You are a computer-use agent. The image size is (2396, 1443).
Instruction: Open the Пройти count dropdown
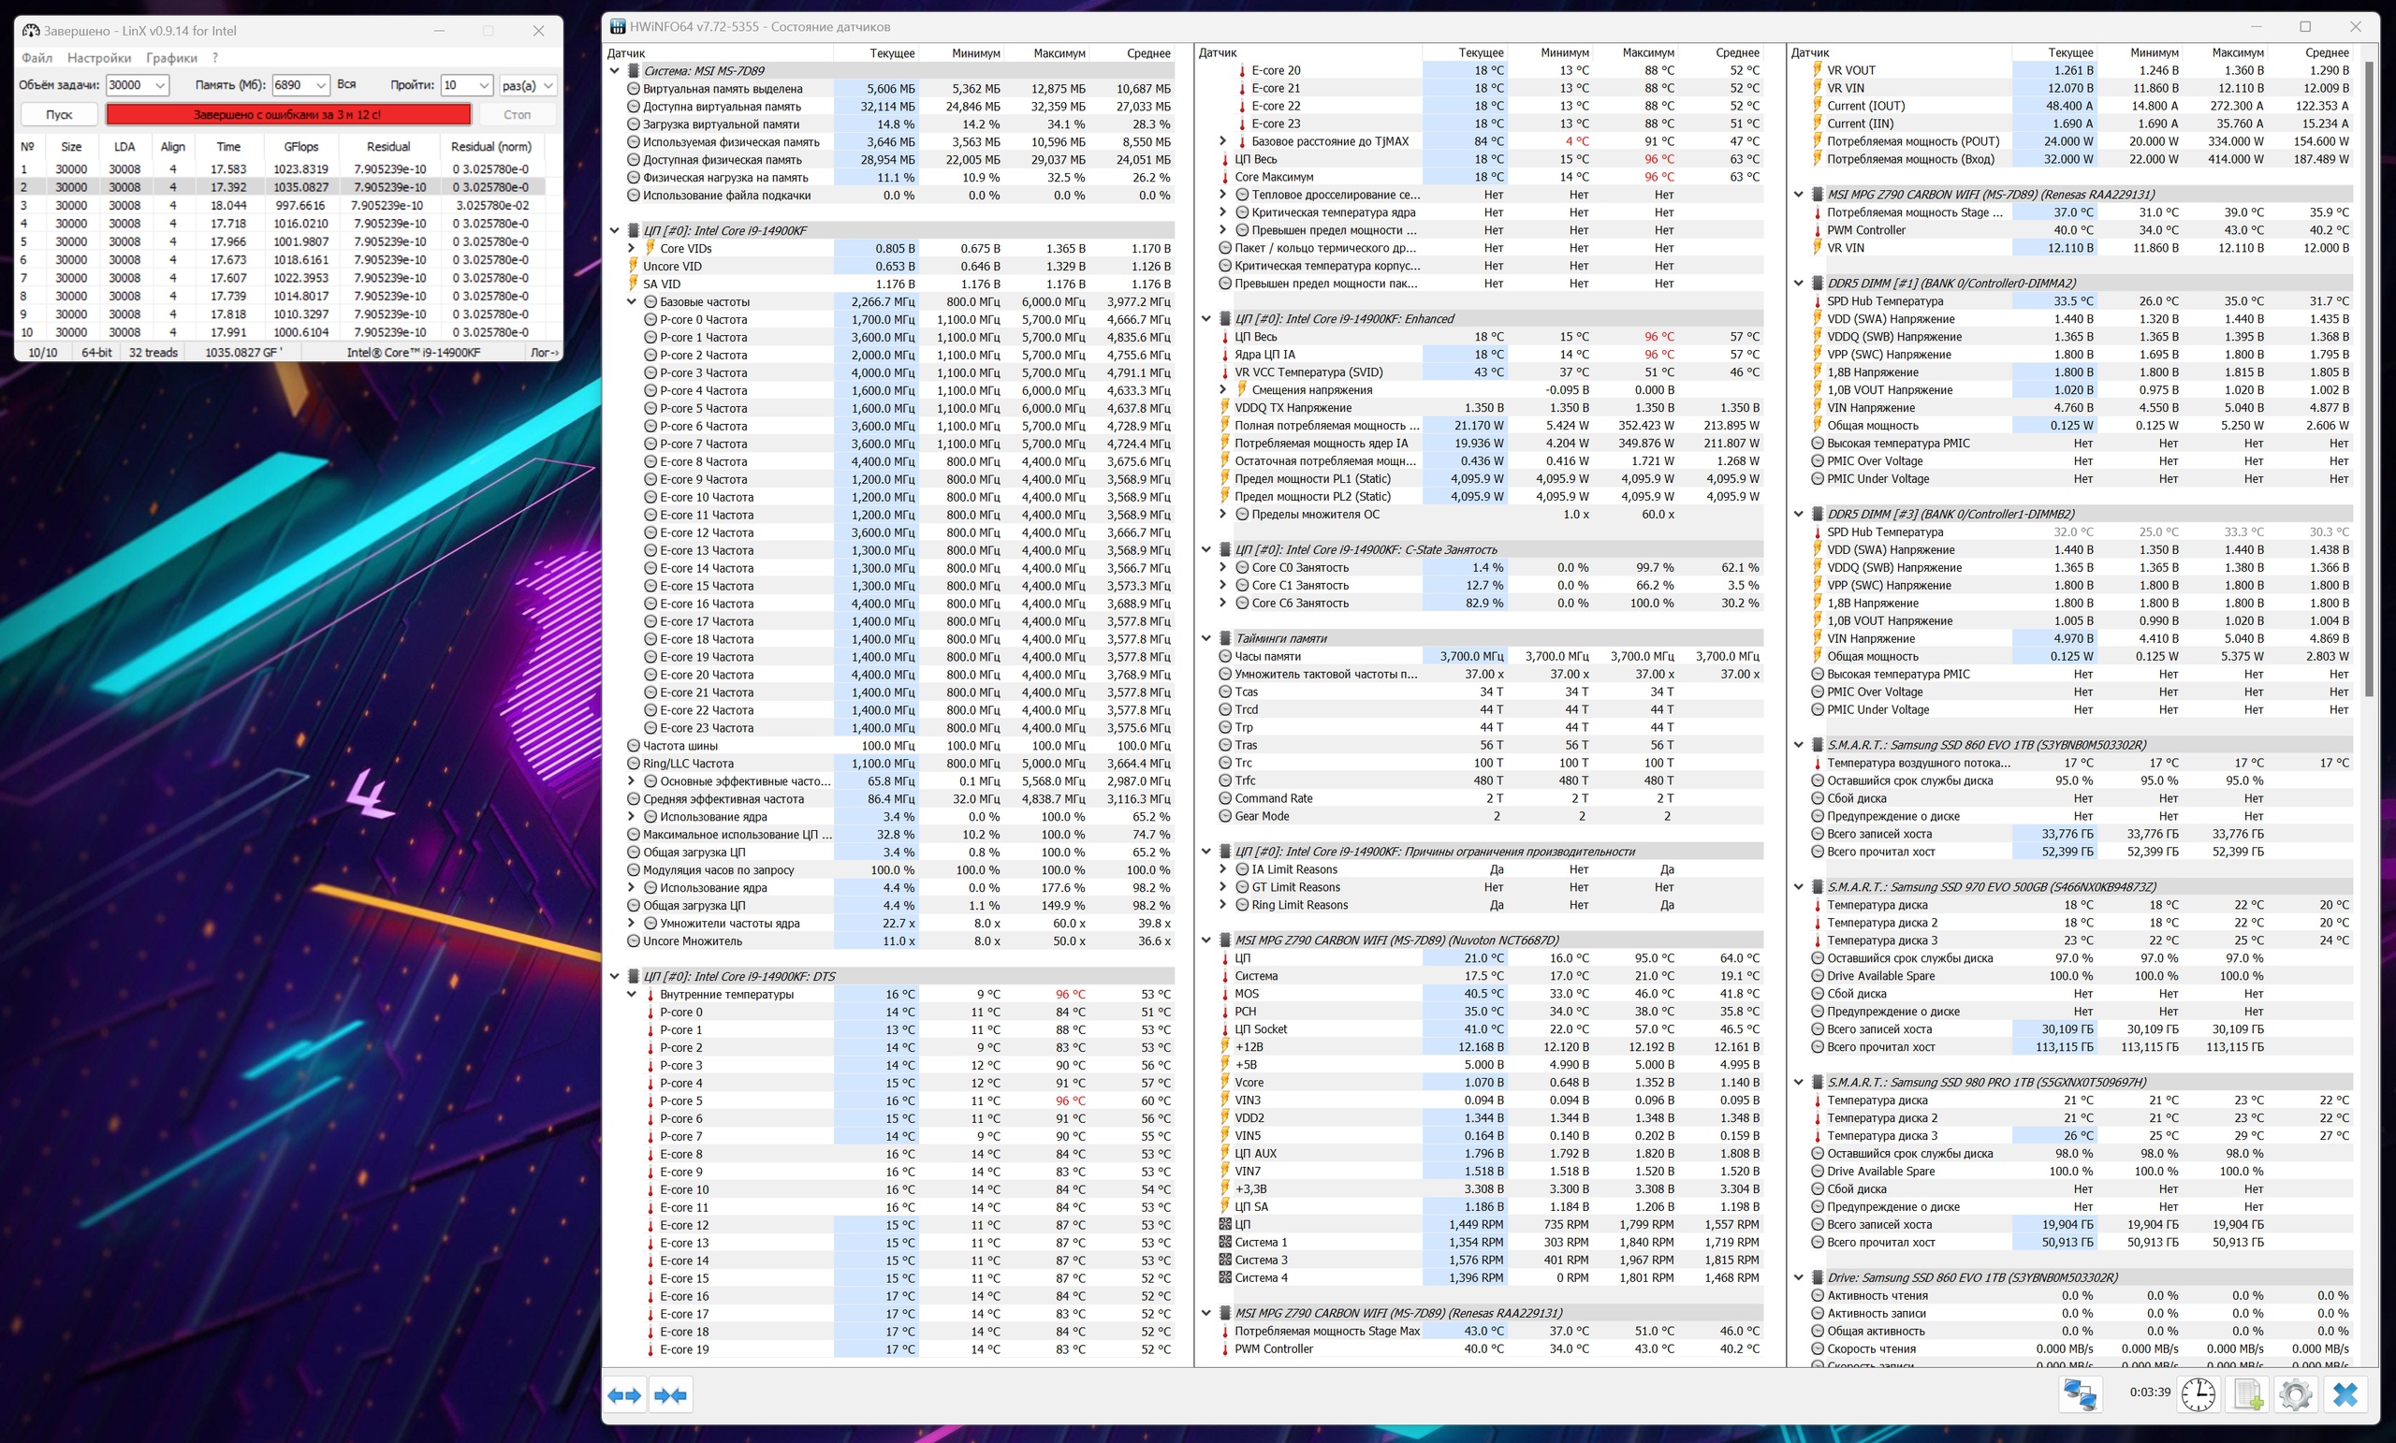tap(483, 85)
